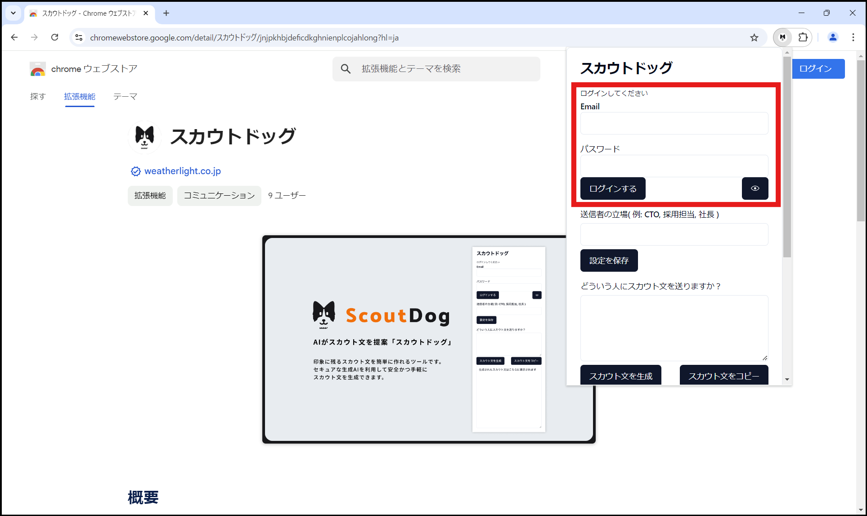This screenshot has width=867, height=516.
Task: Focus the Email input field
Action: (x=674, y=123)
